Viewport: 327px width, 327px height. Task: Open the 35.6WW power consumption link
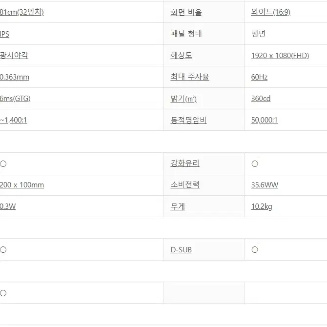pyautogui.click(x=265, y=185)
